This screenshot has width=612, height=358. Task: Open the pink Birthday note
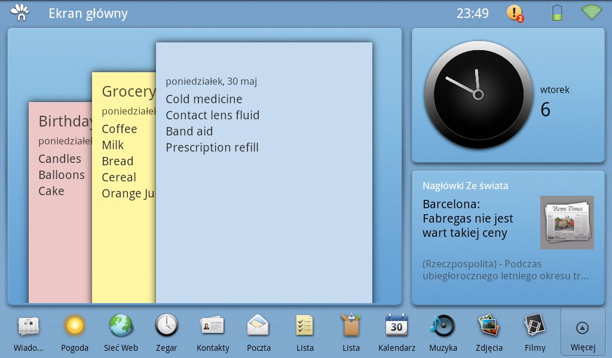pos(60,202)
